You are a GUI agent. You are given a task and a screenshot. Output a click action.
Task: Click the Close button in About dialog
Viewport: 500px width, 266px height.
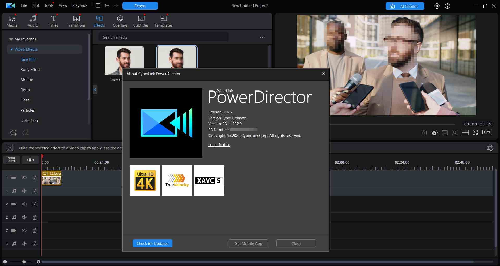[x=296, y=243]
